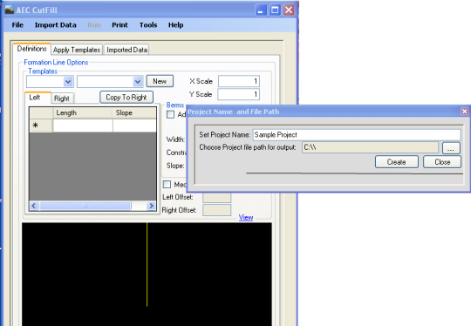Image resolution: width=471 pixels, height=326 pixels.
Task: Edit the Y Scale value field
Action: click(x=239, y=94)
